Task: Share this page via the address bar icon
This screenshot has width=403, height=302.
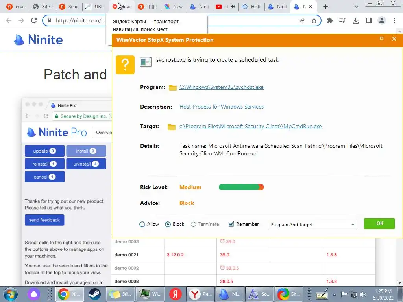Action: pos(301,20)
